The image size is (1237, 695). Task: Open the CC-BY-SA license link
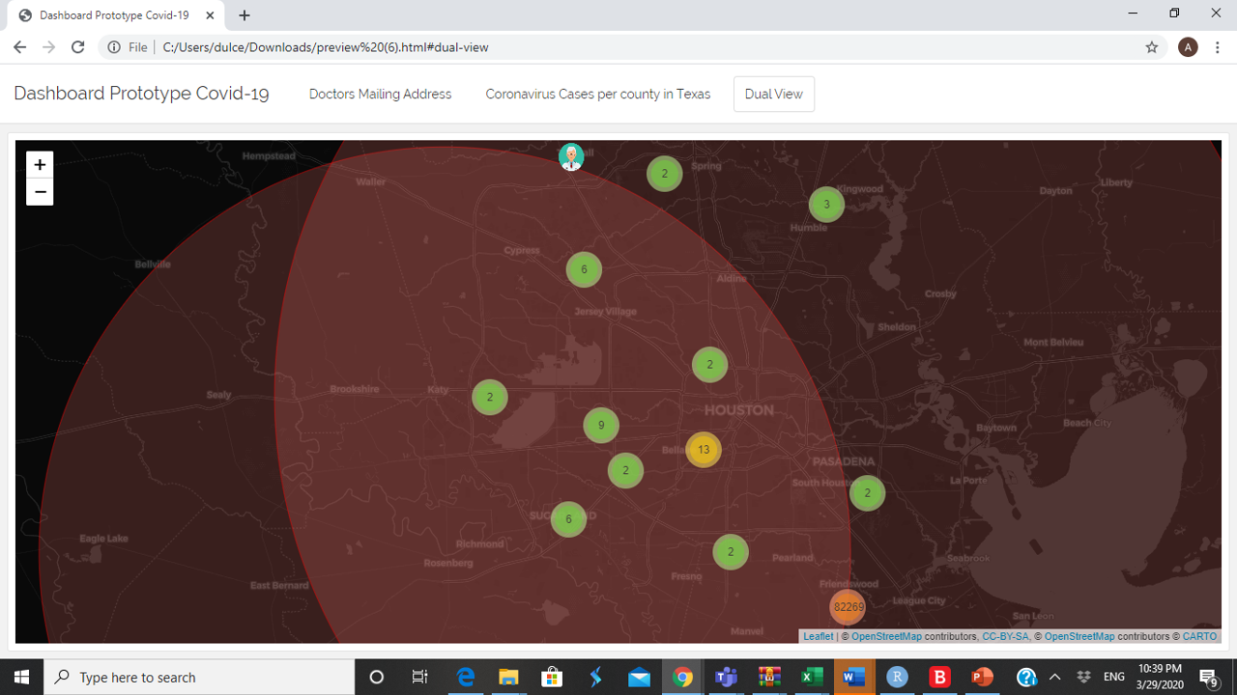(x=1005, y=636)
